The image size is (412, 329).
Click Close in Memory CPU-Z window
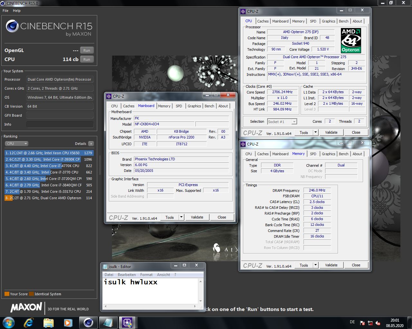pyautogui.click(x=356, y=265)
